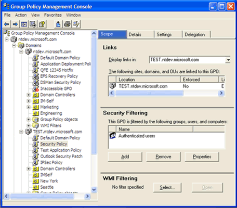
Task: Collapse the ntdev.microsoft.com domain node
Action: click(21, 51)
